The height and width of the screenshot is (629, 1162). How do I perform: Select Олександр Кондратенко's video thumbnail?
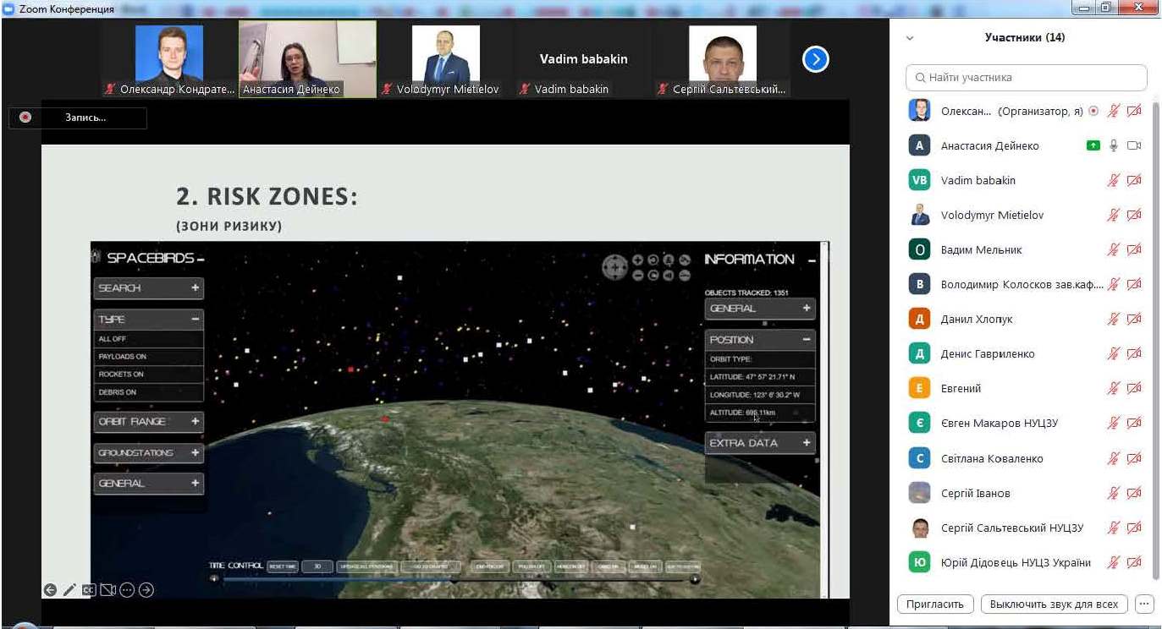coord(169,59)
